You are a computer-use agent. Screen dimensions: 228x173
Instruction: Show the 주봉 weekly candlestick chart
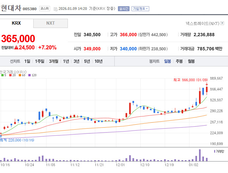(179, 61)
